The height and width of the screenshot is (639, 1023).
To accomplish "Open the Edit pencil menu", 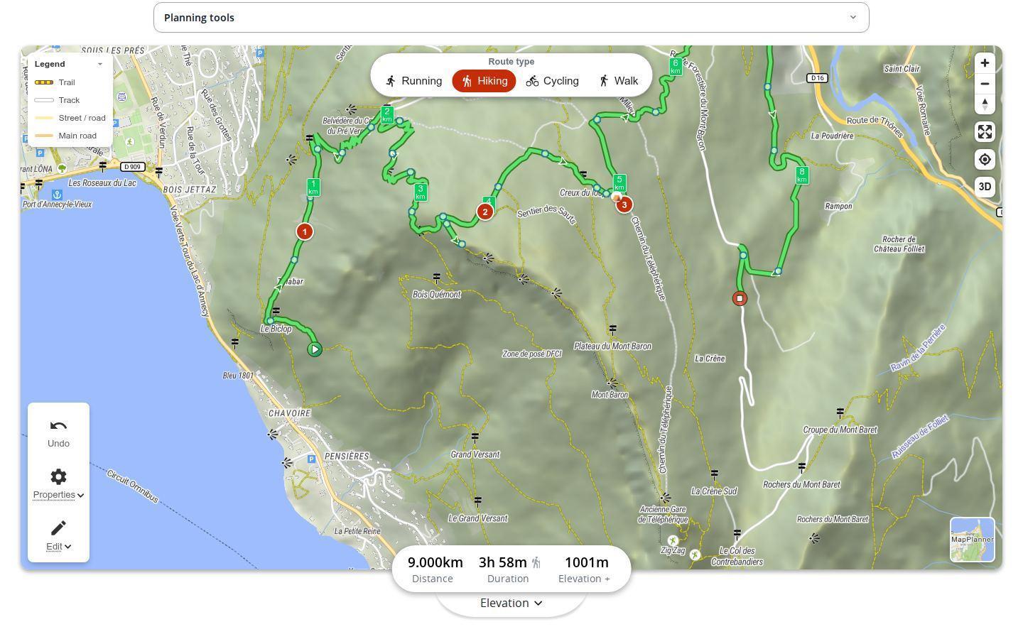I will tap(58, 535).
